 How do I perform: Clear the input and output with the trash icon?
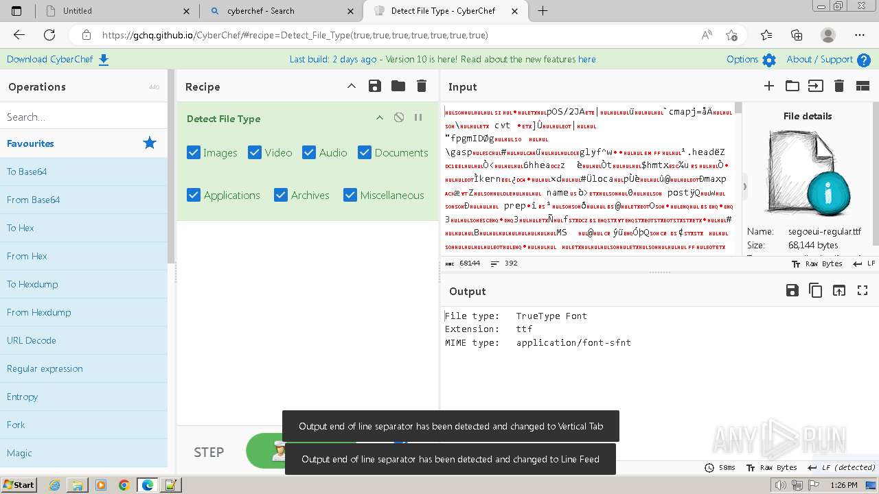click(838, 86)
